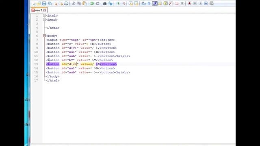Viewport: 260px width, 146px height.
Task: Open Find with the binoculars icon
Action: [x=105, y=3]
